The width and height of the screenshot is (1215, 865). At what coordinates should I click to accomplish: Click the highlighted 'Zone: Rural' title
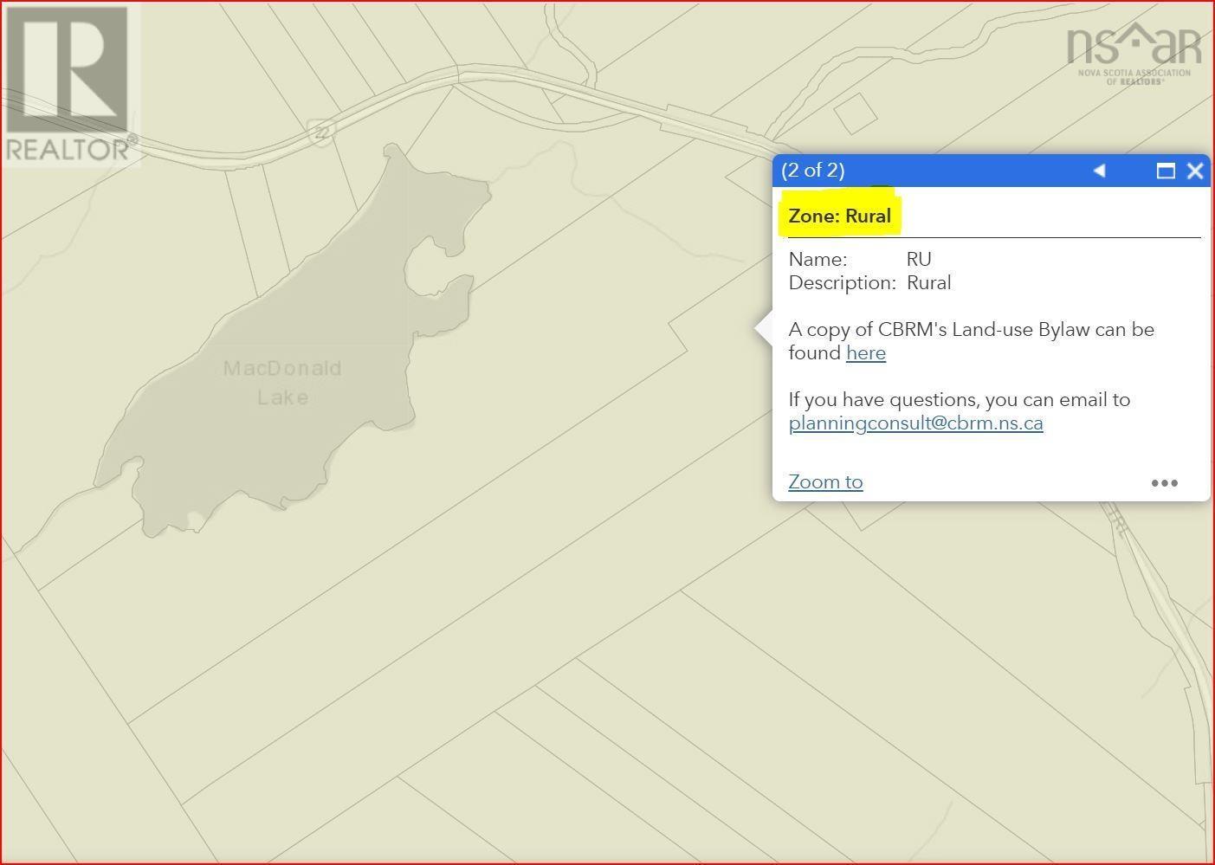839,216
